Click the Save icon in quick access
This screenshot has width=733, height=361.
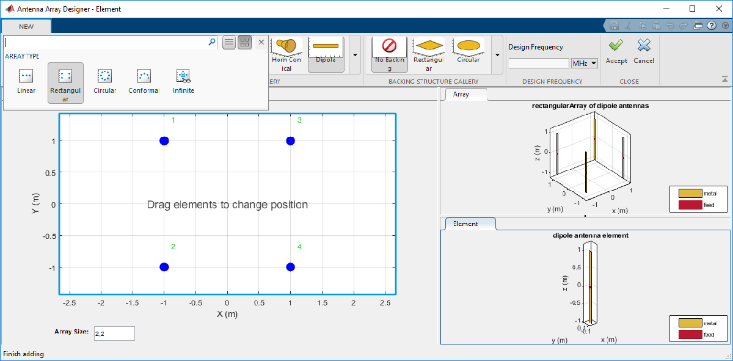coord(614,26)
